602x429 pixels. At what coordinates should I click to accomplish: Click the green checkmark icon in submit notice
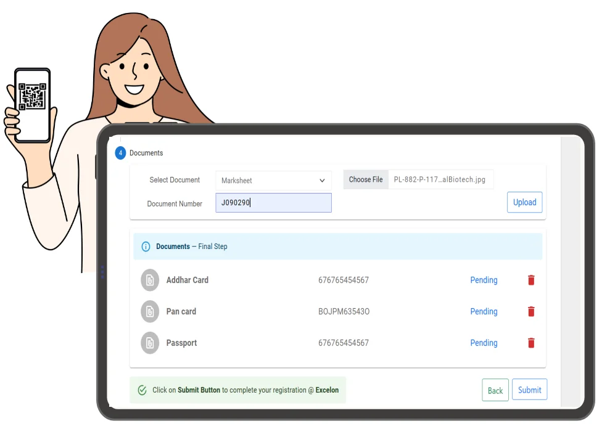click(x=142, y=390)
